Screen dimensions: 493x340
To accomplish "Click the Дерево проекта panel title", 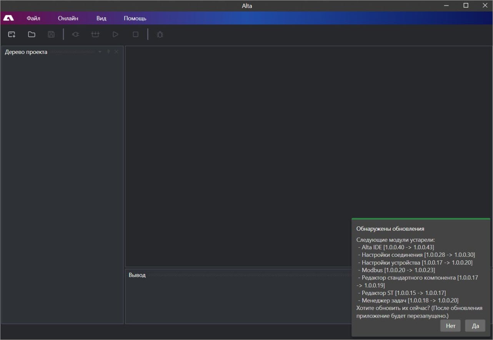I will click(x=26, y=52).
